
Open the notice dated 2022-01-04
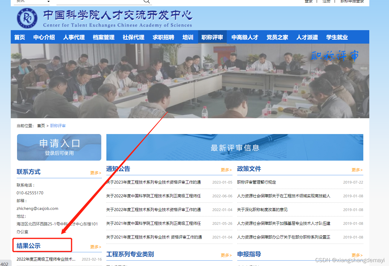pyautogui.click(x=154, y=210)
